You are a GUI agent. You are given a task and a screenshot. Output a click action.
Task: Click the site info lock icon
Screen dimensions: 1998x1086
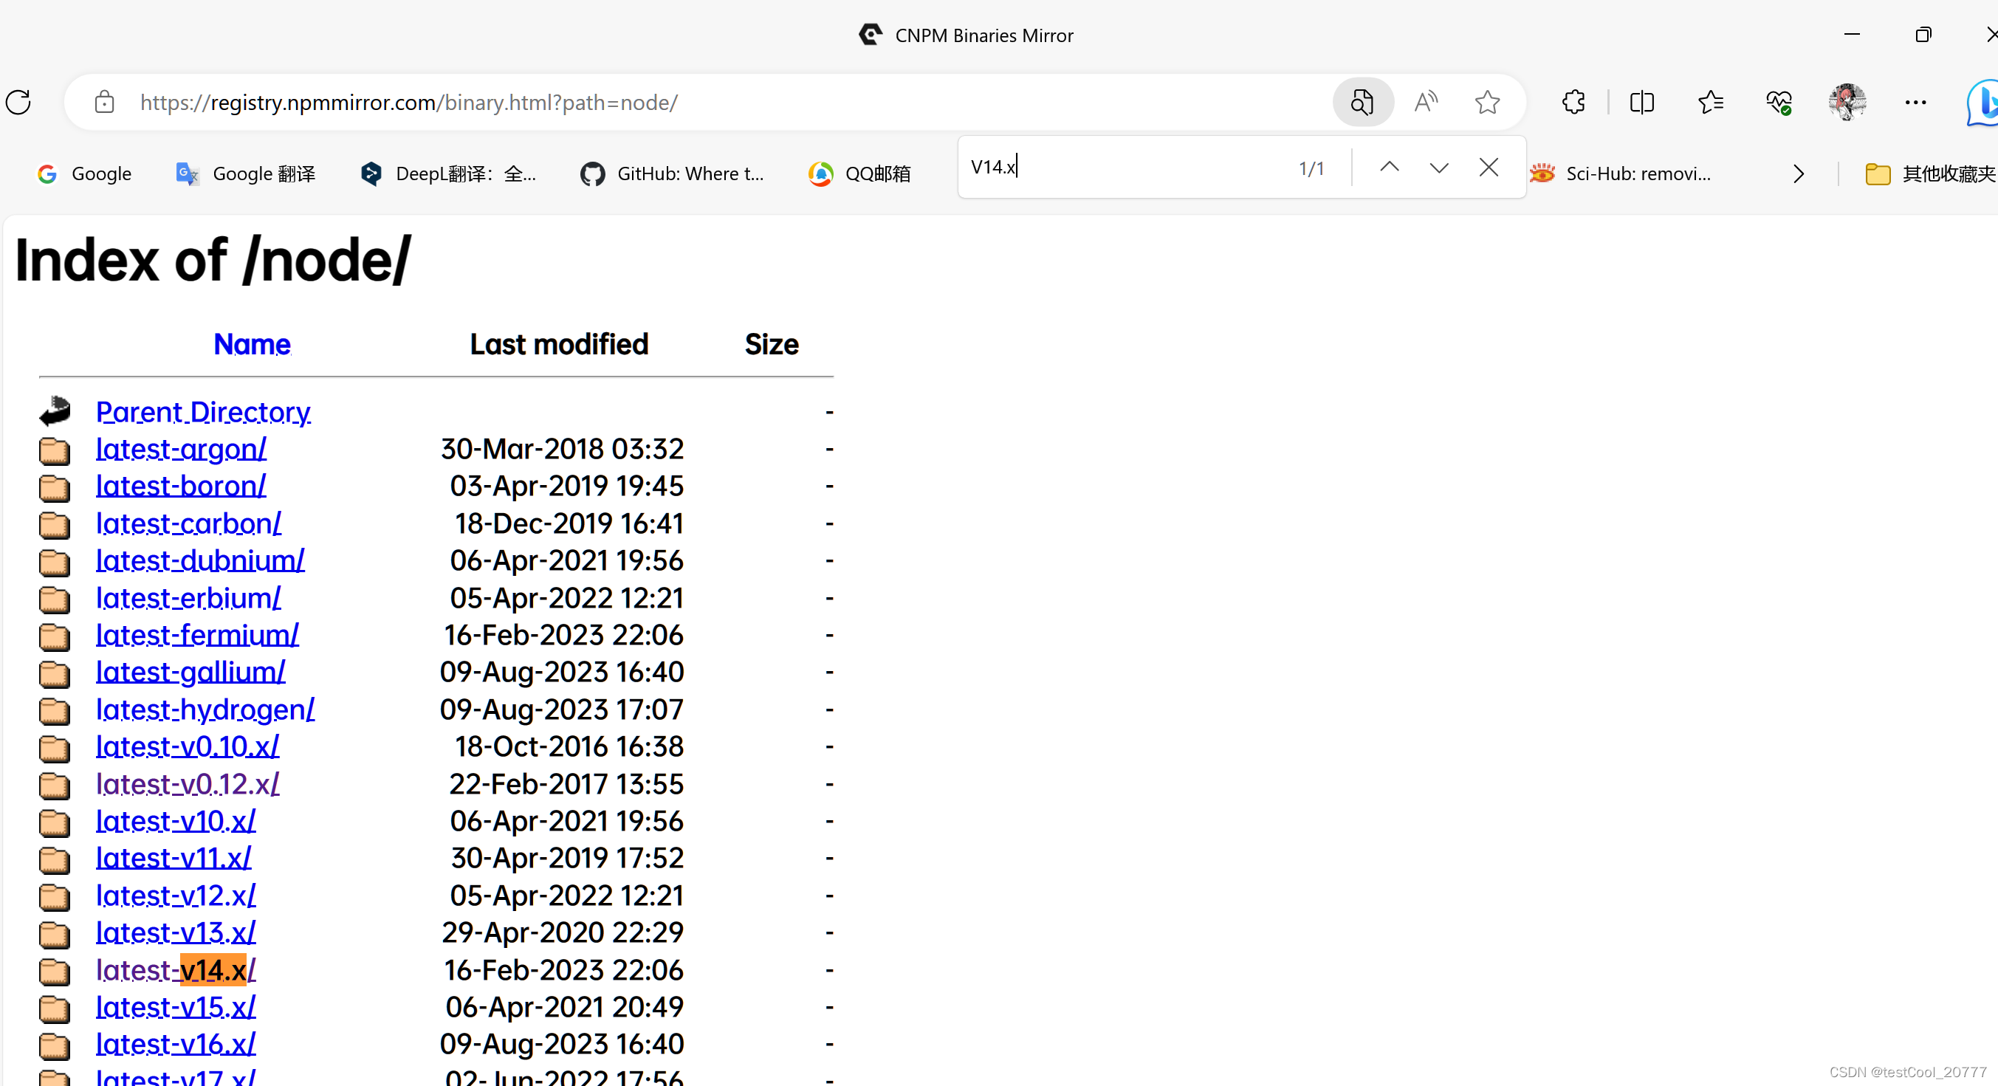point(104,103)
